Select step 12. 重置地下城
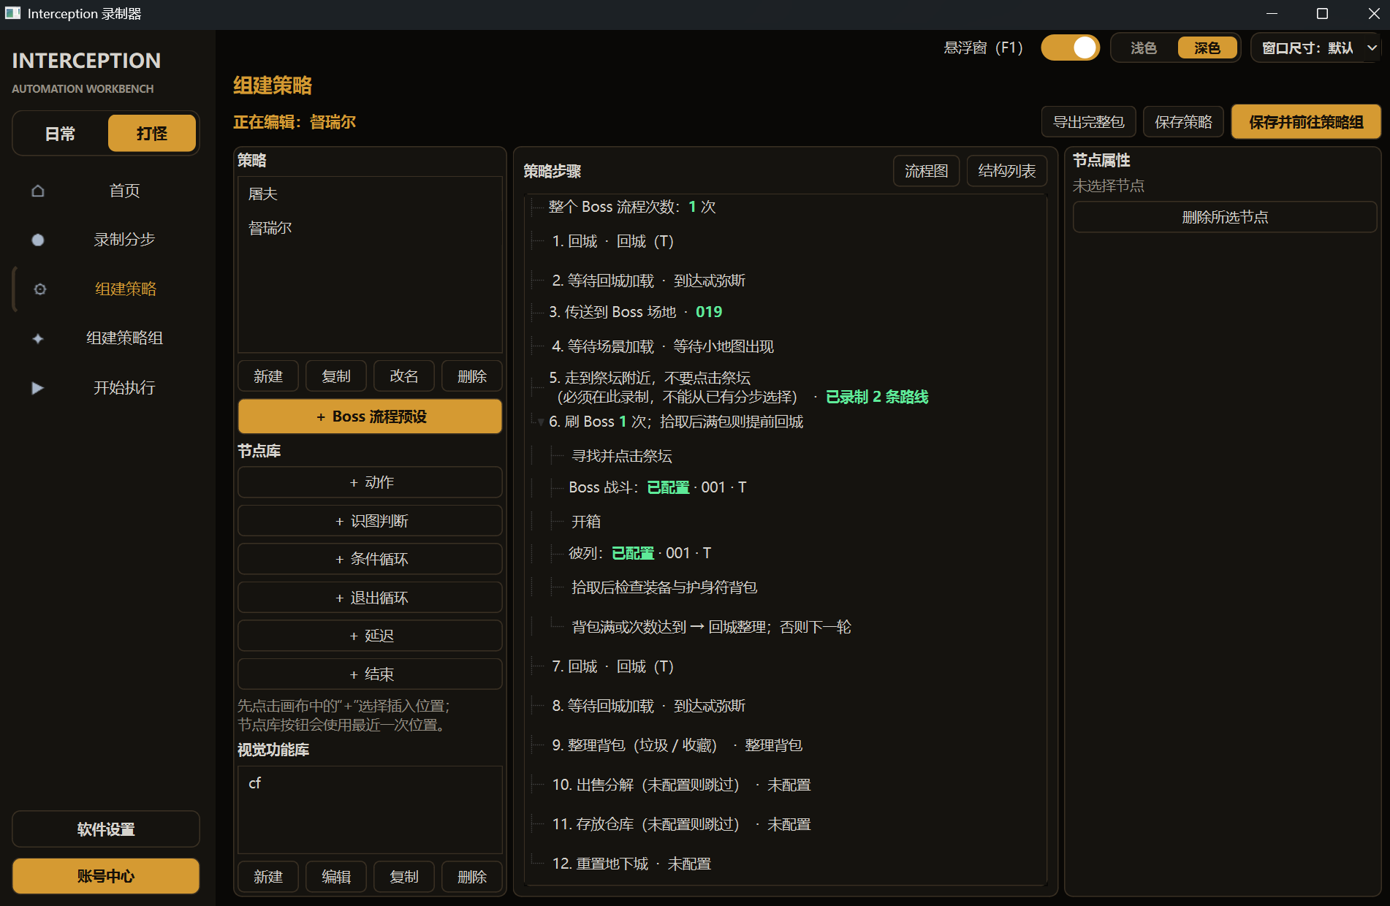 point(631,864)
